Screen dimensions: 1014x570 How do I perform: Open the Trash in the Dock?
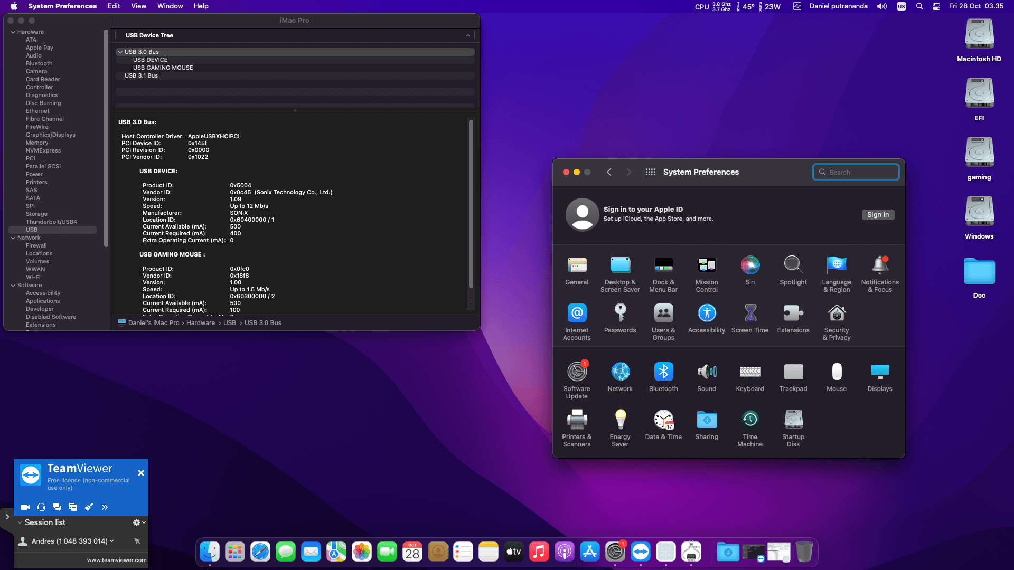pos(804,552)
